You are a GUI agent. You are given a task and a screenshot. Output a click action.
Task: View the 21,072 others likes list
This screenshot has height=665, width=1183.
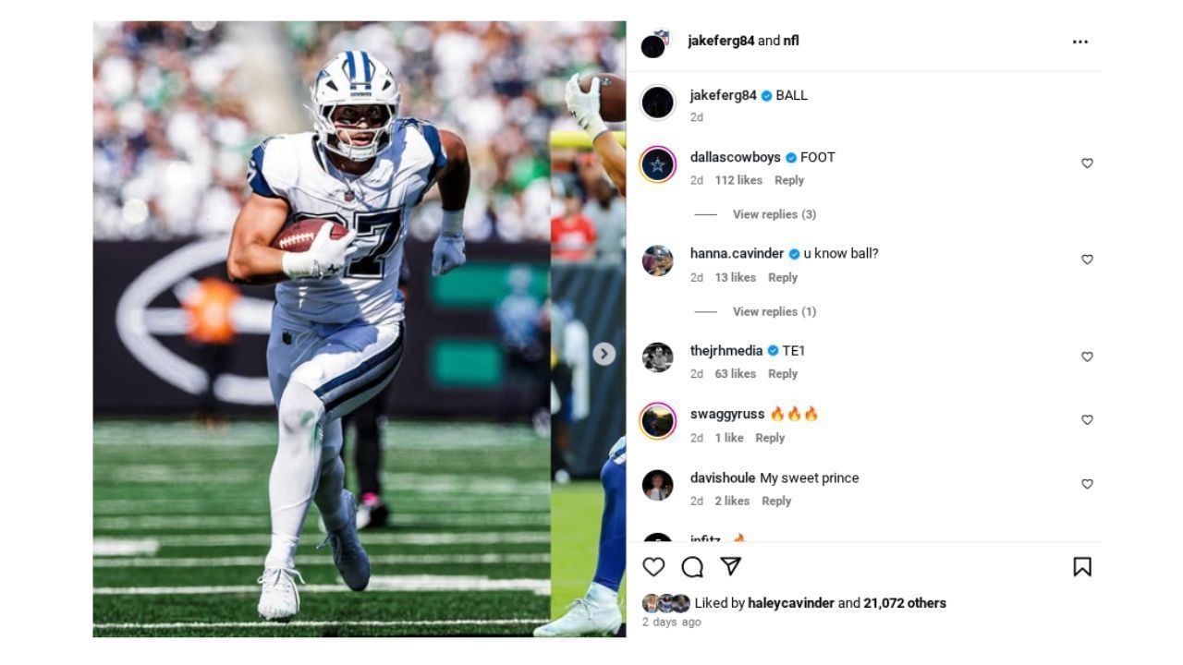click(x=904, y=603)
